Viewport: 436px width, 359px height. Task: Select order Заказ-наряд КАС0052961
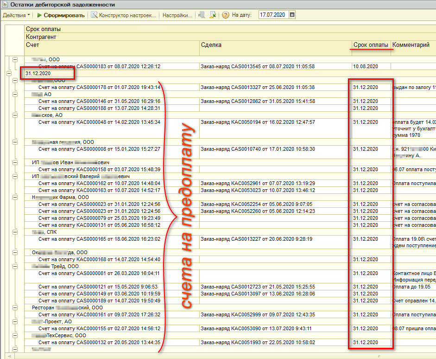tap(258, 183)
